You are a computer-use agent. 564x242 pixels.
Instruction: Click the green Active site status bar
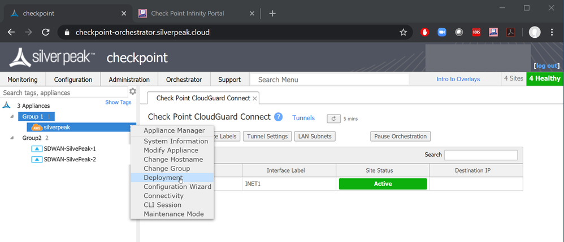pos(383,184)
